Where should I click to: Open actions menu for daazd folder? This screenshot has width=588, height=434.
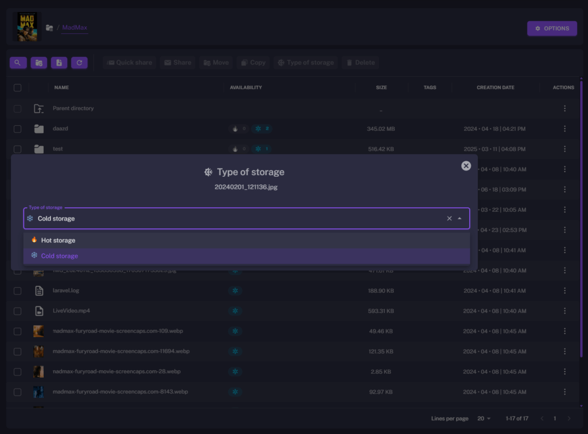564,129
